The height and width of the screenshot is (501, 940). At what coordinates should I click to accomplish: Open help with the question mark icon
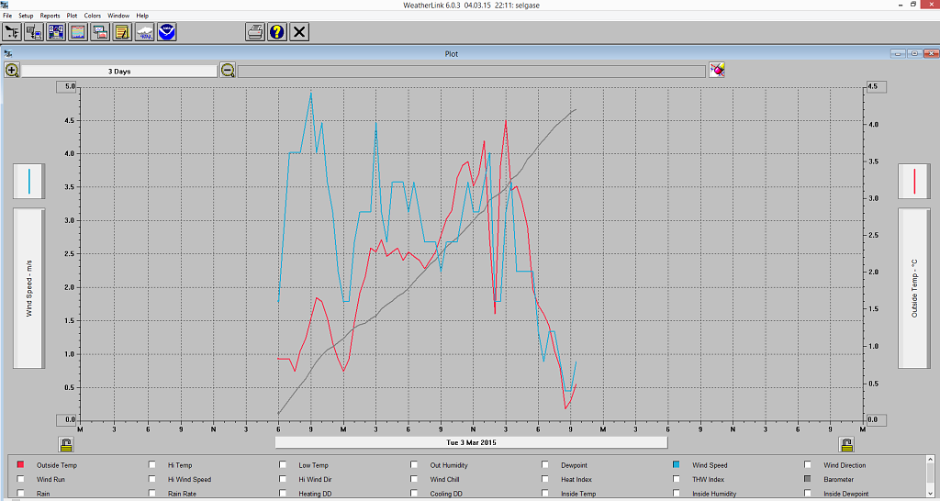277,32
